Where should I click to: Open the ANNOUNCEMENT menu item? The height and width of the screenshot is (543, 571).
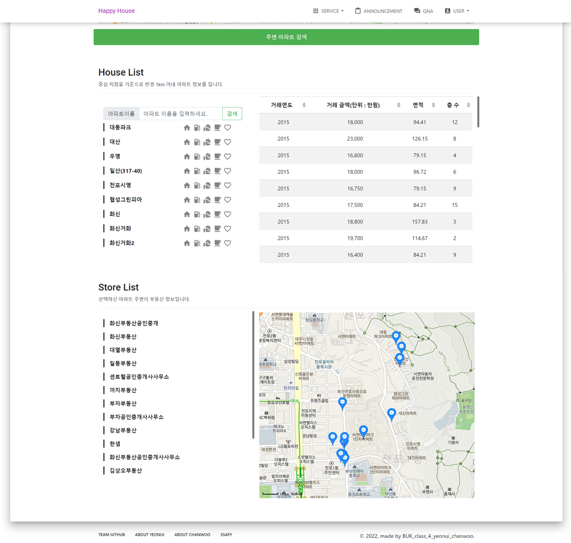coord(378,11)
